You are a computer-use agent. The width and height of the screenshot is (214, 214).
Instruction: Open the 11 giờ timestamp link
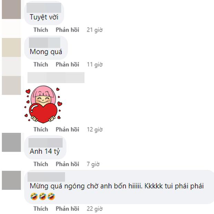pyautogui.click(x=95, y=65)
